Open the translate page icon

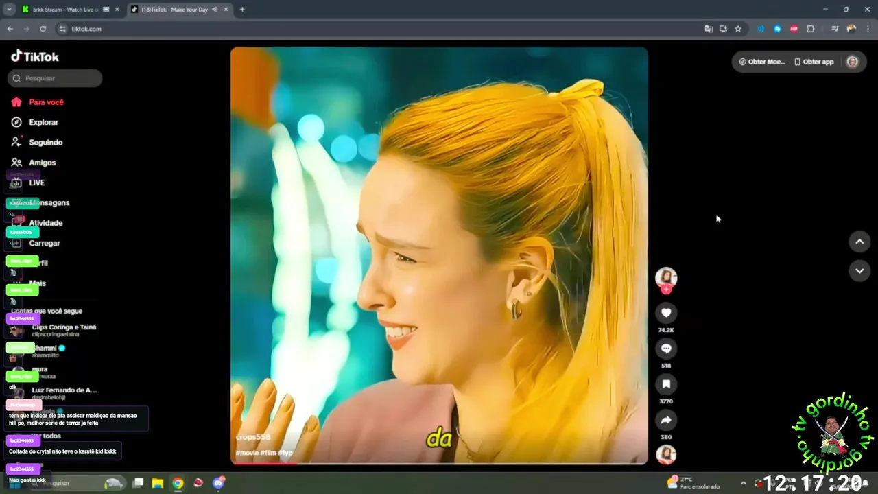coord(709,29)
